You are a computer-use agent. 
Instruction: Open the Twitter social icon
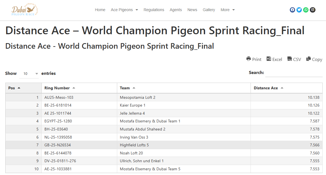299,10
